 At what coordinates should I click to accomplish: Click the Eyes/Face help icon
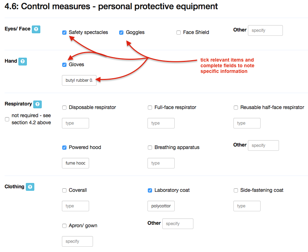click(36, 29)
